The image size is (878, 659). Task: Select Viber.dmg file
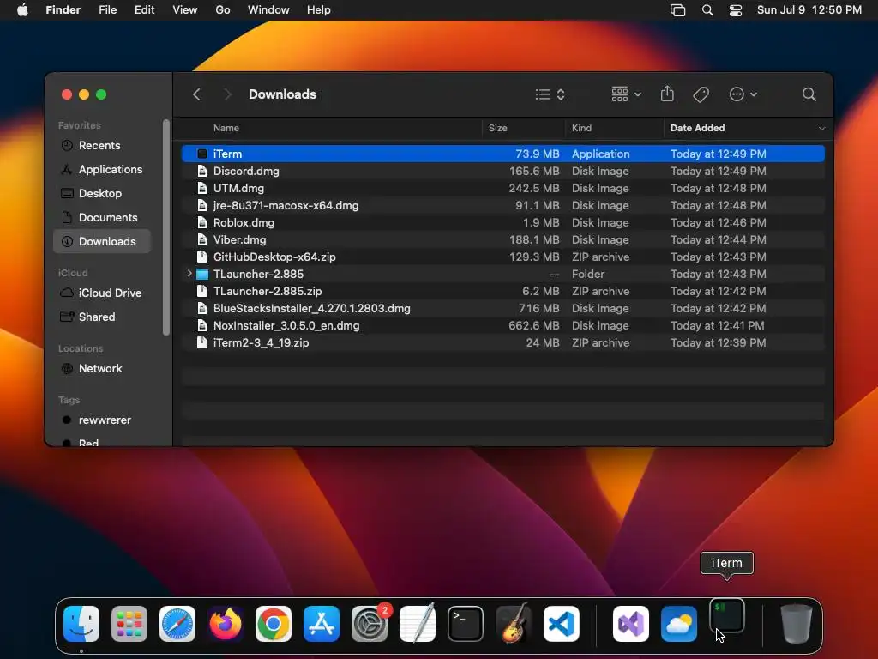click(502, 240)
